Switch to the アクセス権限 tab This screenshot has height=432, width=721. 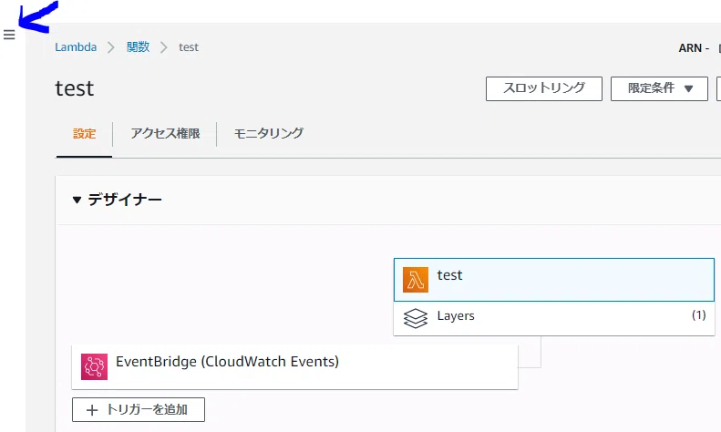coord(165,134)
